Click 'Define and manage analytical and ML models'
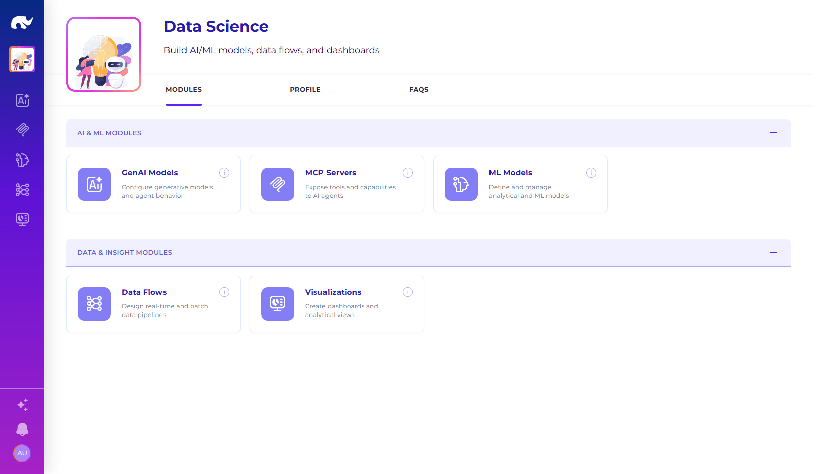Image resolution: width=816 pixels, height=474 pixels. click(x=529, y=191)
